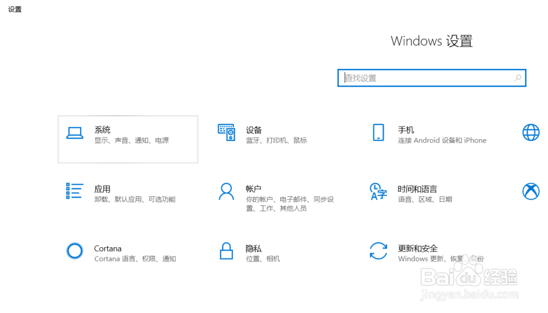This screenshot has height=313, width=548.
Task: Open the 时间和语言 settings title
Action: 417,189
